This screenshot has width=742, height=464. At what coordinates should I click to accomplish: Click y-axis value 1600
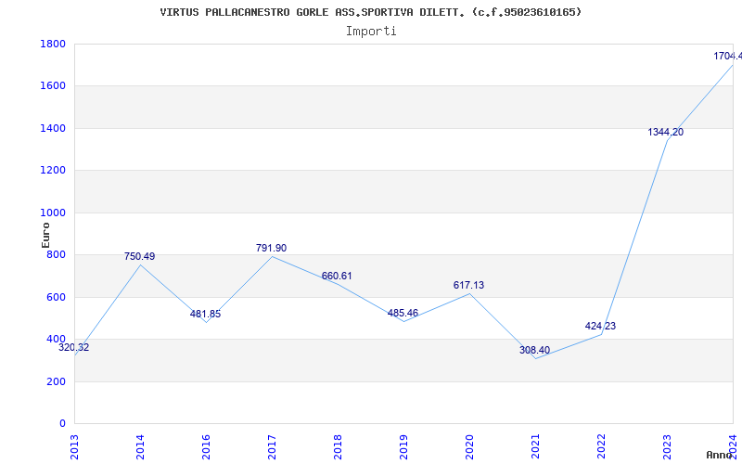tap(53, 86)
